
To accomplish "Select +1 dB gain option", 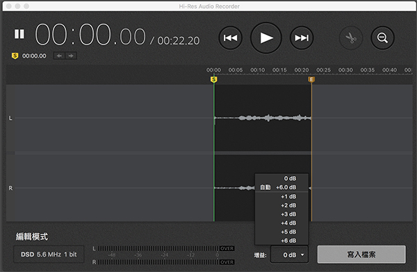I will pos(282,197).
